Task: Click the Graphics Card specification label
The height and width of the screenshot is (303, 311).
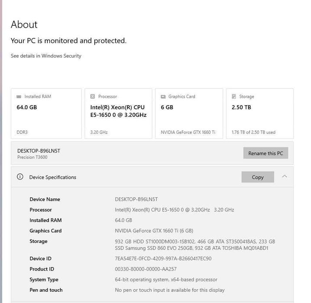Action: pos(45,231)
